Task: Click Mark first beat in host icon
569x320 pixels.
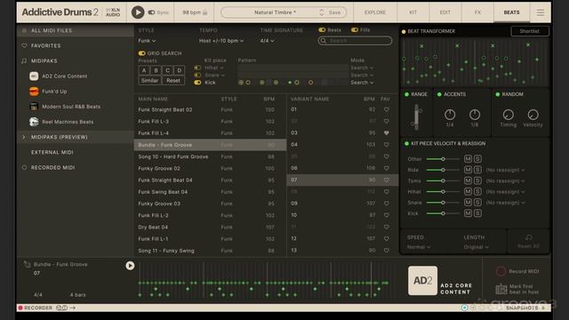Action: click(501, 289)
